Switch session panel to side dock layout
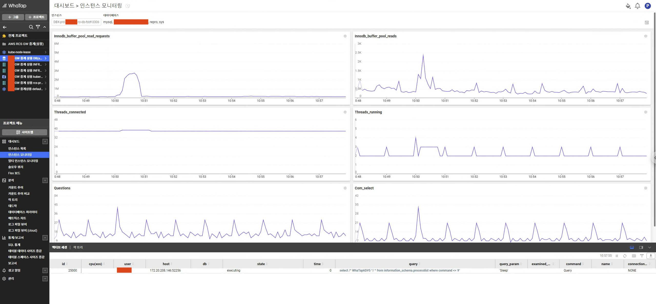This screenshot has height=304, width=656. coord(641,247)
